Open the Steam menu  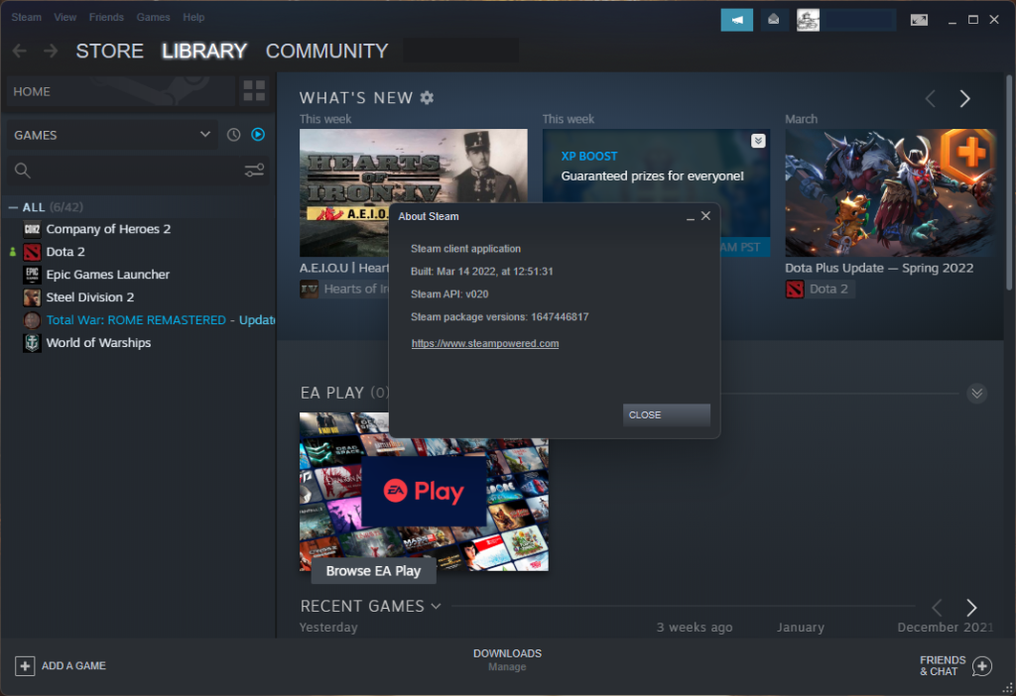click(x=26, y=18)
